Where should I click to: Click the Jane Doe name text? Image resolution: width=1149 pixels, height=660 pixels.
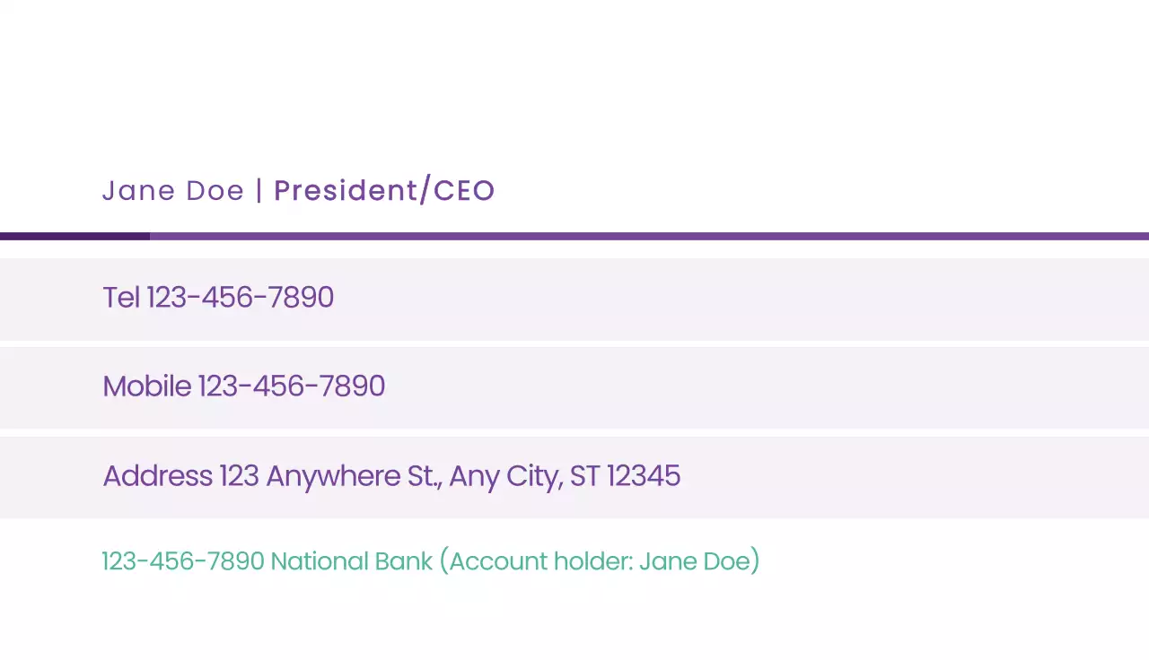(x=172, y=191)
